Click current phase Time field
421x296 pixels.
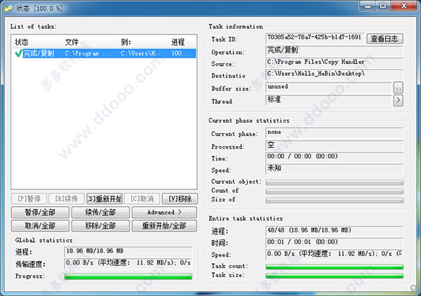coord(334,157)
